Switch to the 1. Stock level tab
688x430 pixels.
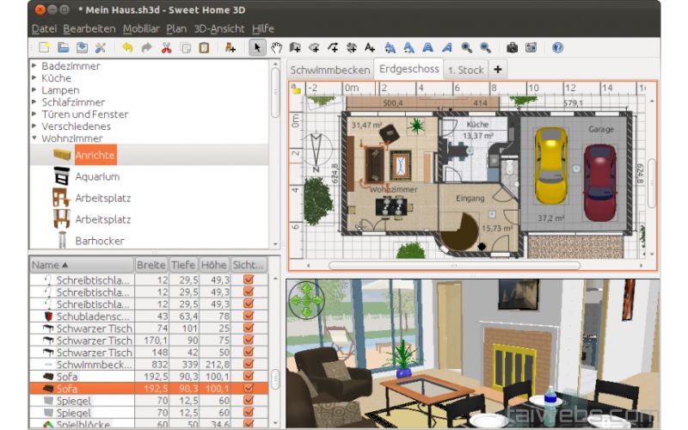click(x=465, y=71)
